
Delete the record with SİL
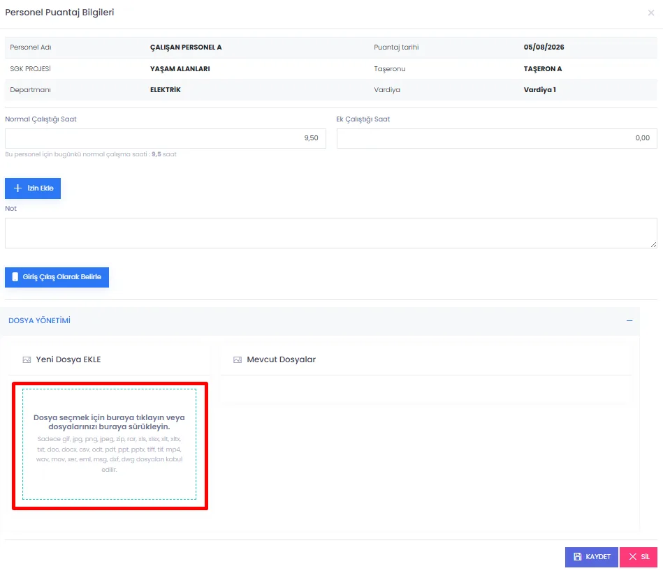click(x=639, y=557)
